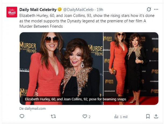167x124 pixels.
Task: Open the Daily Mail Celebrity account name
Action: (x=38, y=10)
